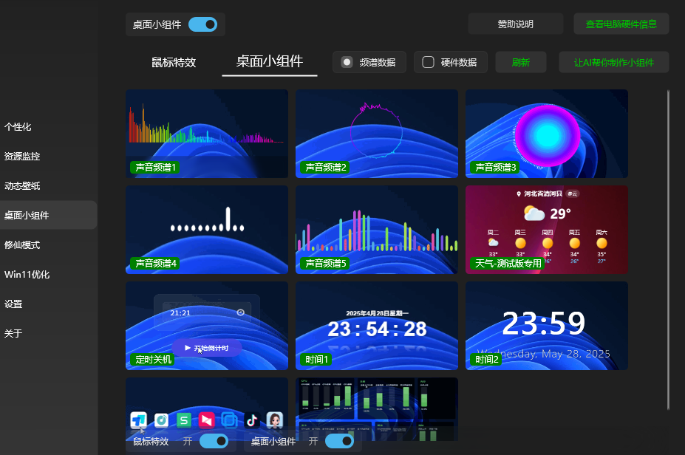Click the green S icon in dock thumbnail
This screenshot has height=455, width=685.
pyautogui.click(x=184, y=420)
